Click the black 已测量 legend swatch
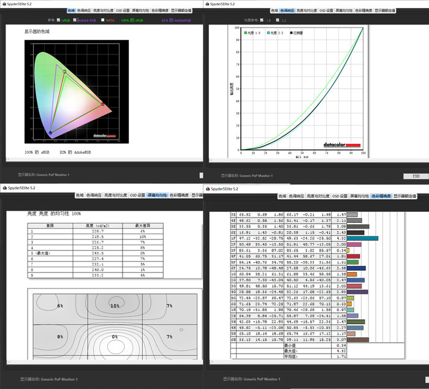 [291, 33]
